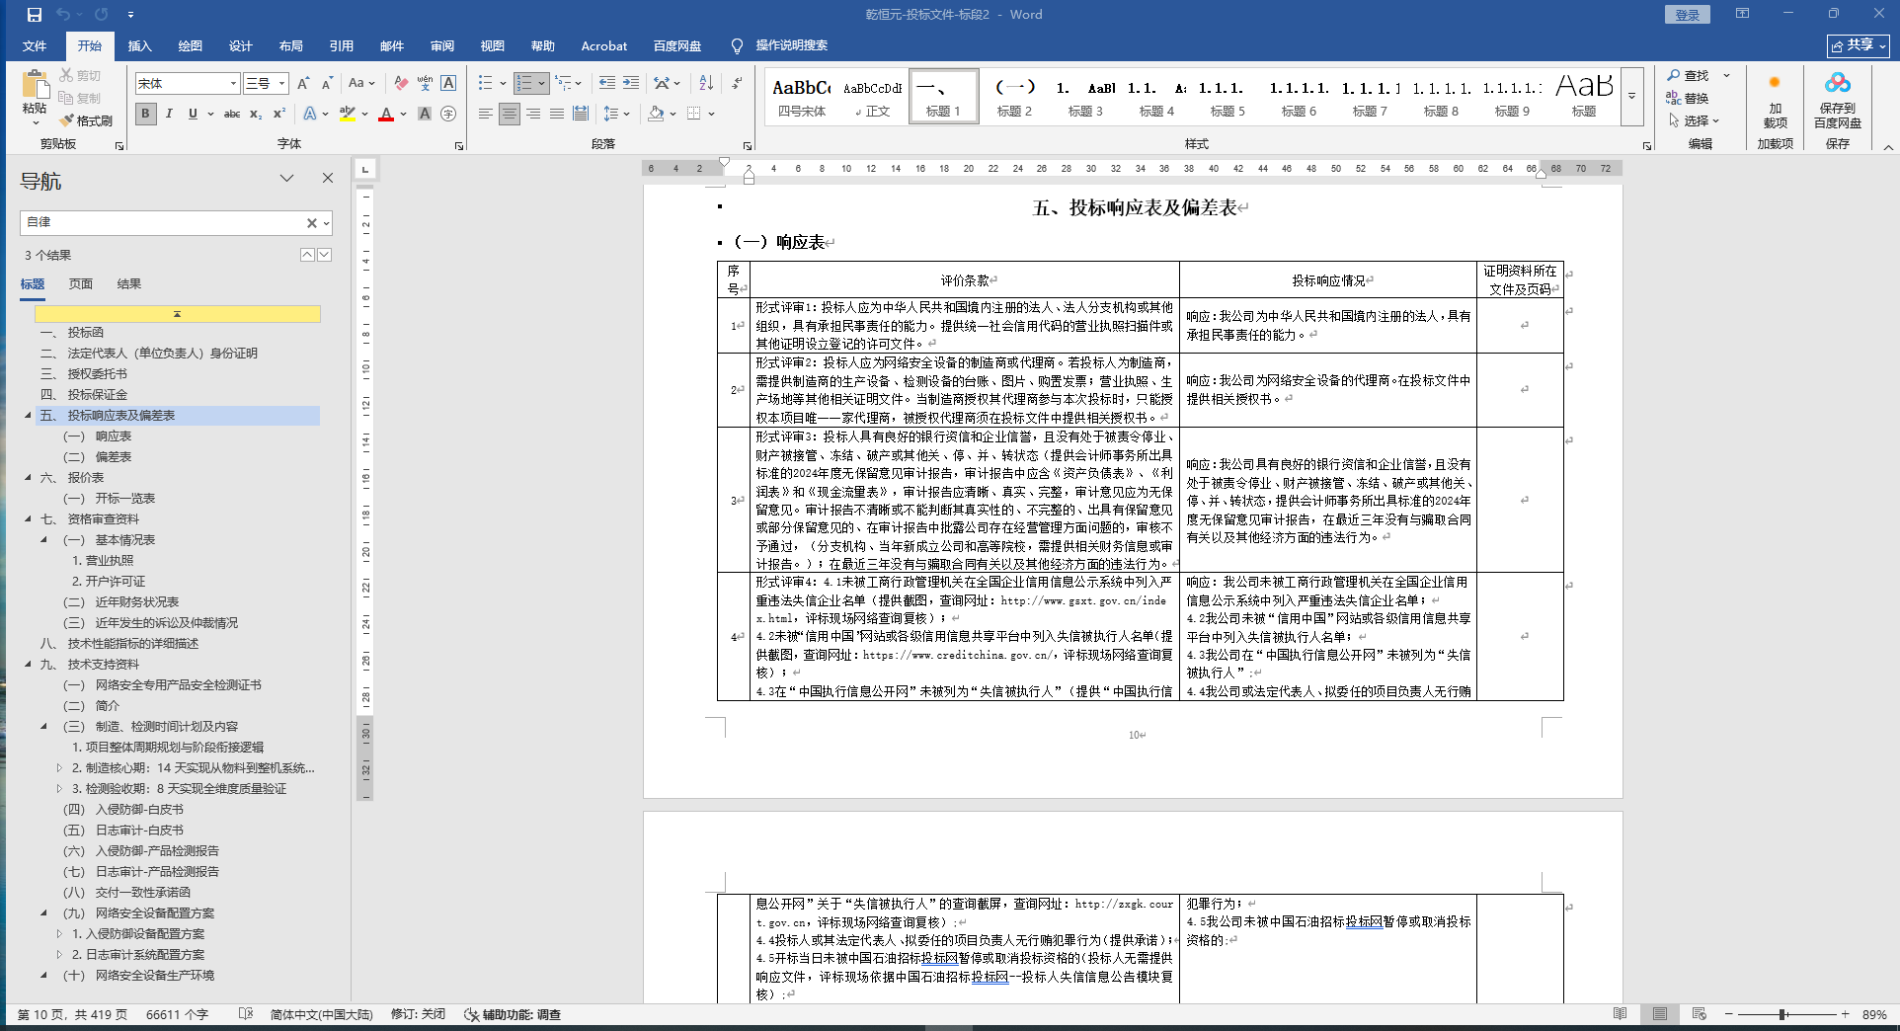Open the ribbon display options icon

(x=1742, y=14)
